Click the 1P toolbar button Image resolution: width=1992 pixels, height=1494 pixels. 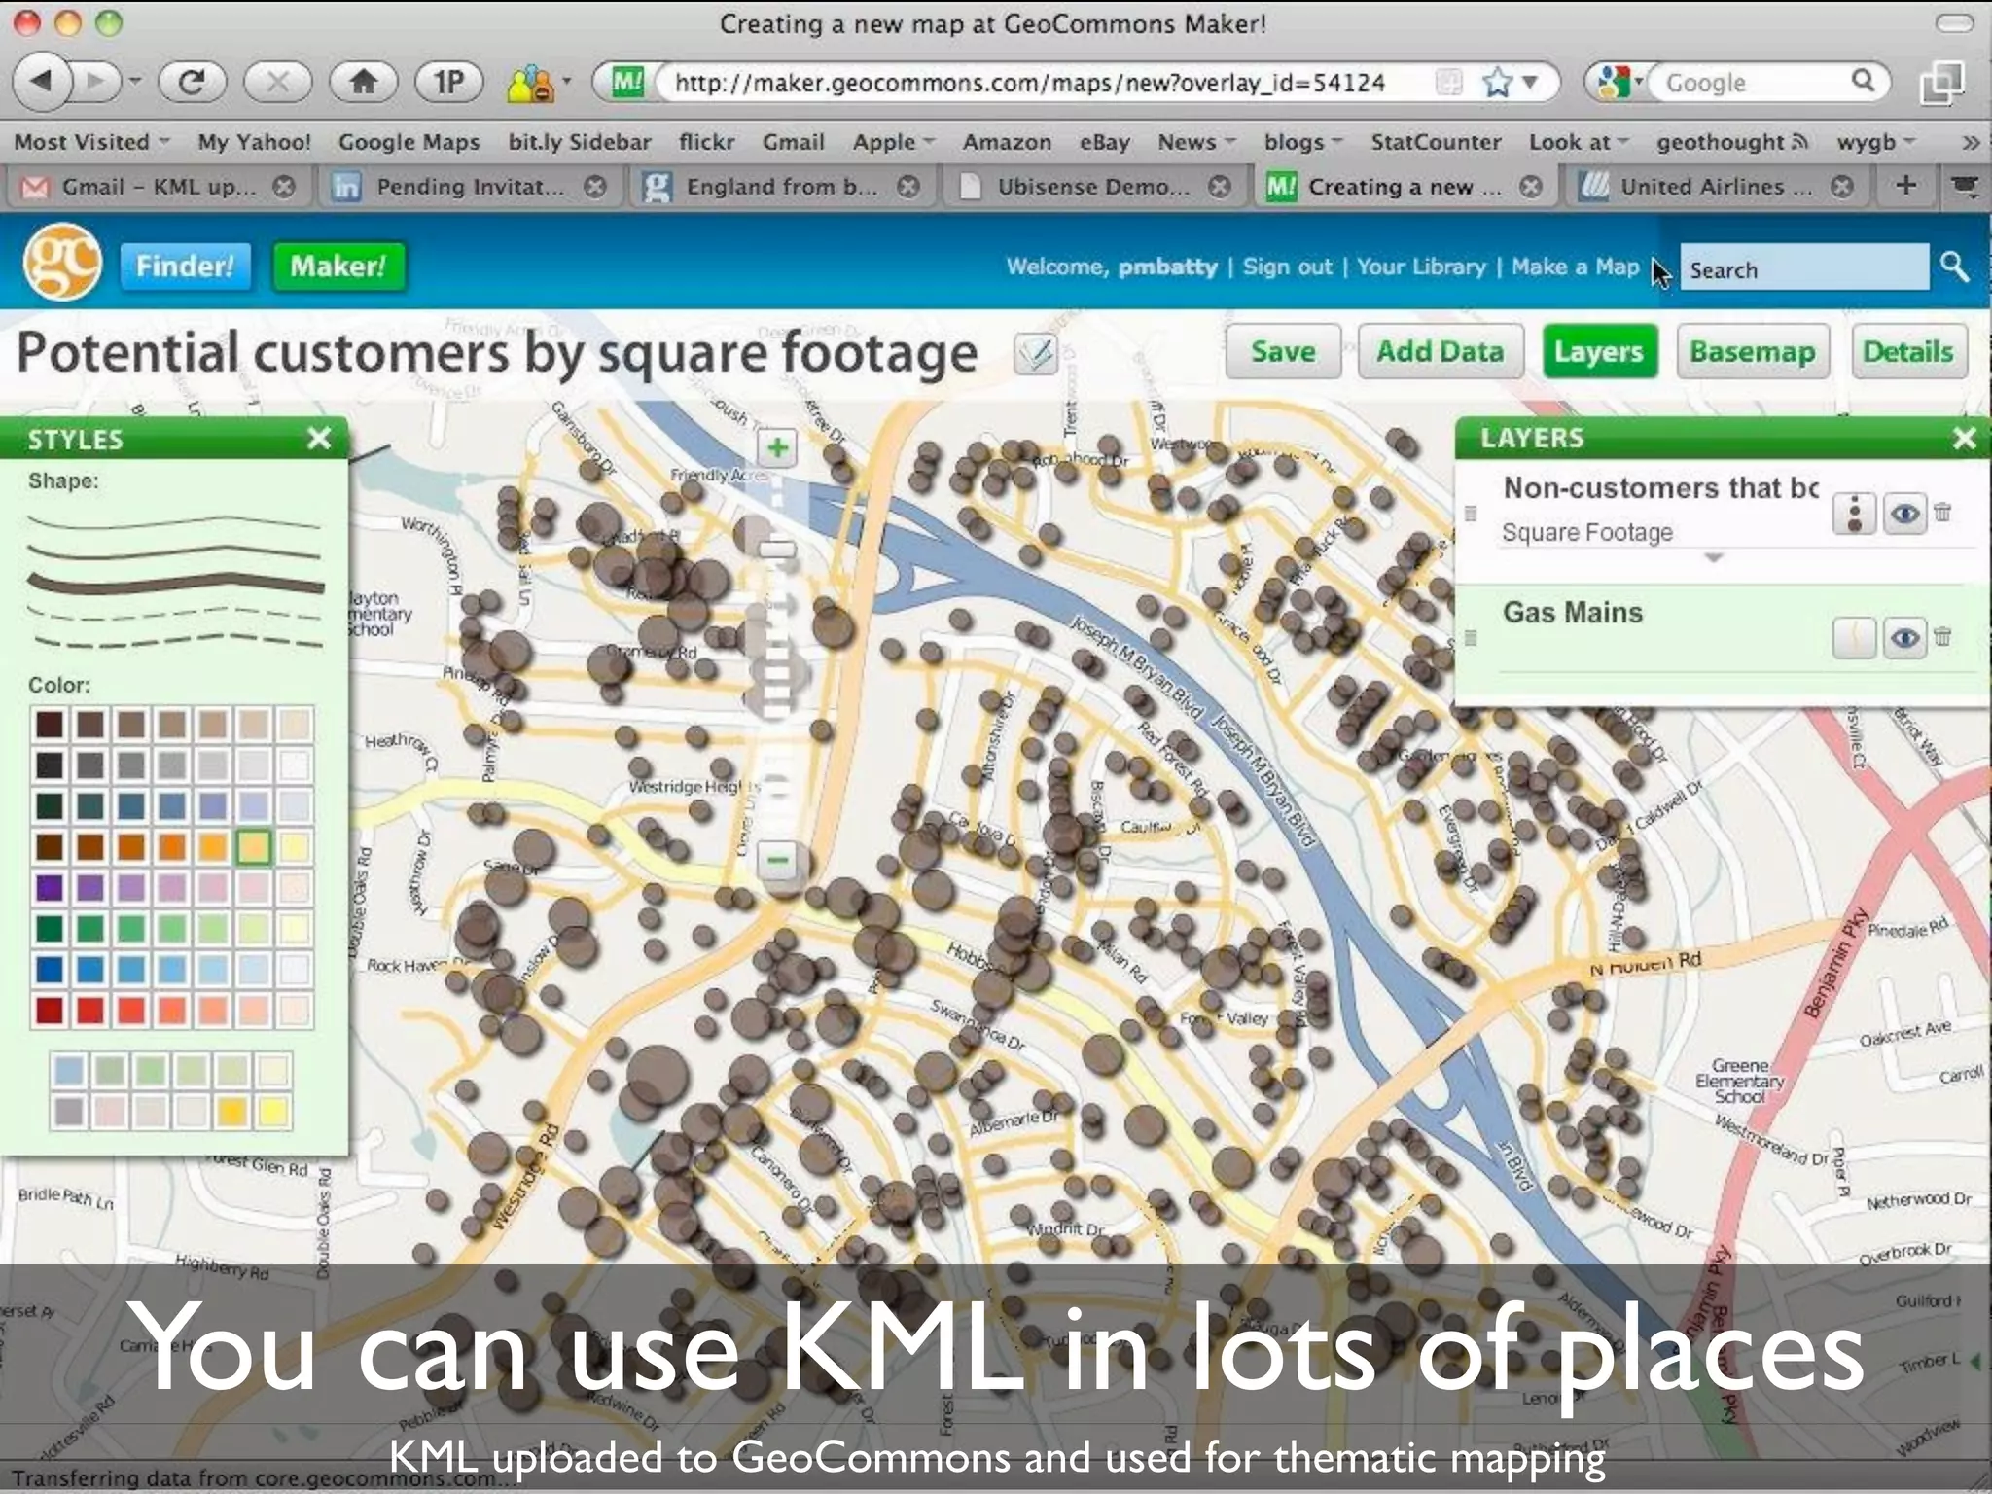pos(448,82)
